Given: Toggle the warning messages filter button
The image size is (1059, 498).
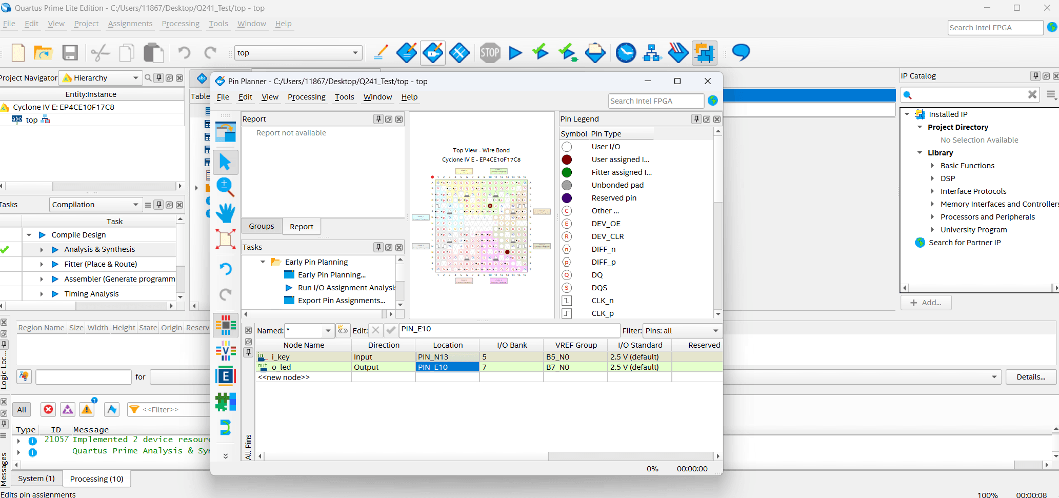Looking at the screenshot, I should tap(87, 409).
